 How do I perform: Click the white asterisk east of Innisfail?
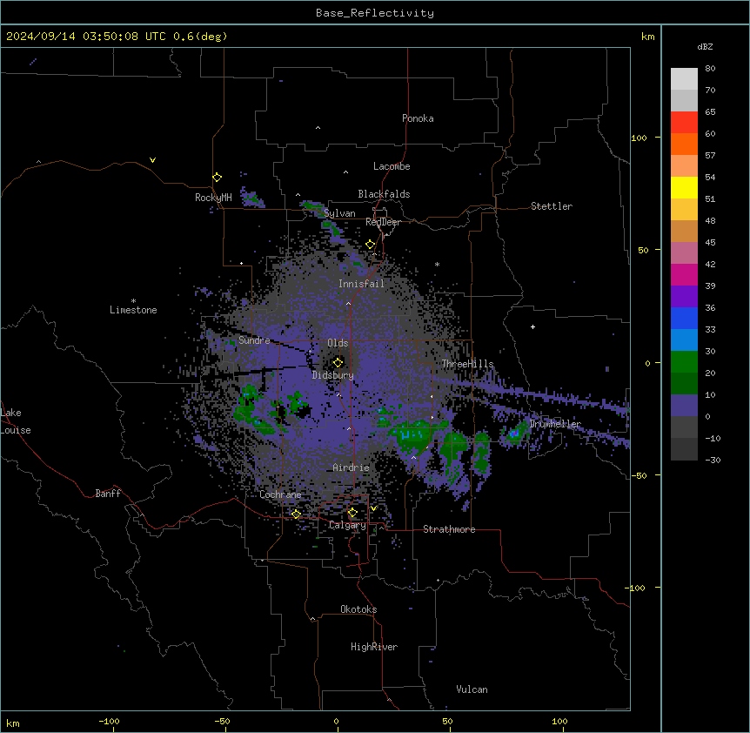coord(437,264)
